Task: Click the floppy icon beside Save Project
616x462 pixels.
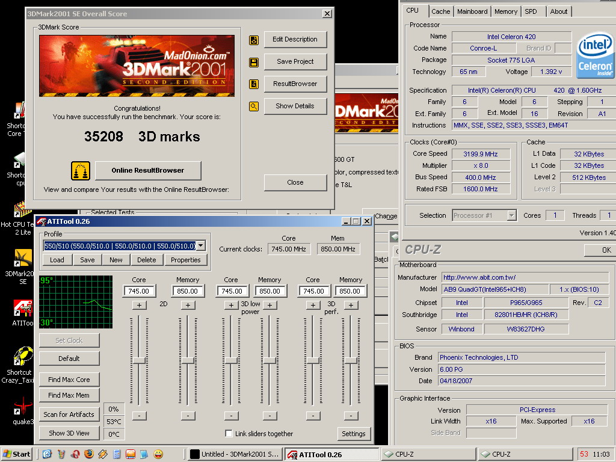Action: tap(254, 62)
